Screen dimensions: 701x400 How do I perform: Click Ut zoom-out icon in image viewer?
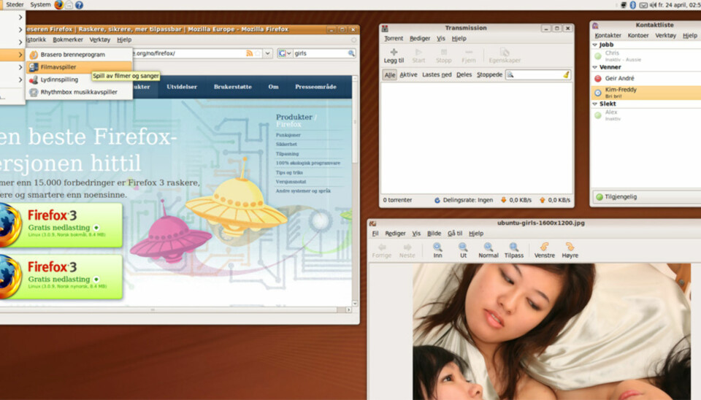(x=463, y=250)
